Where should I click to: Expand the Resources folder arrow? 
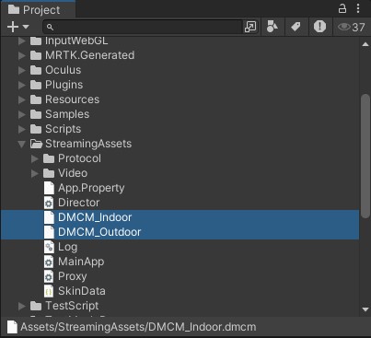[x=22, y=99]
